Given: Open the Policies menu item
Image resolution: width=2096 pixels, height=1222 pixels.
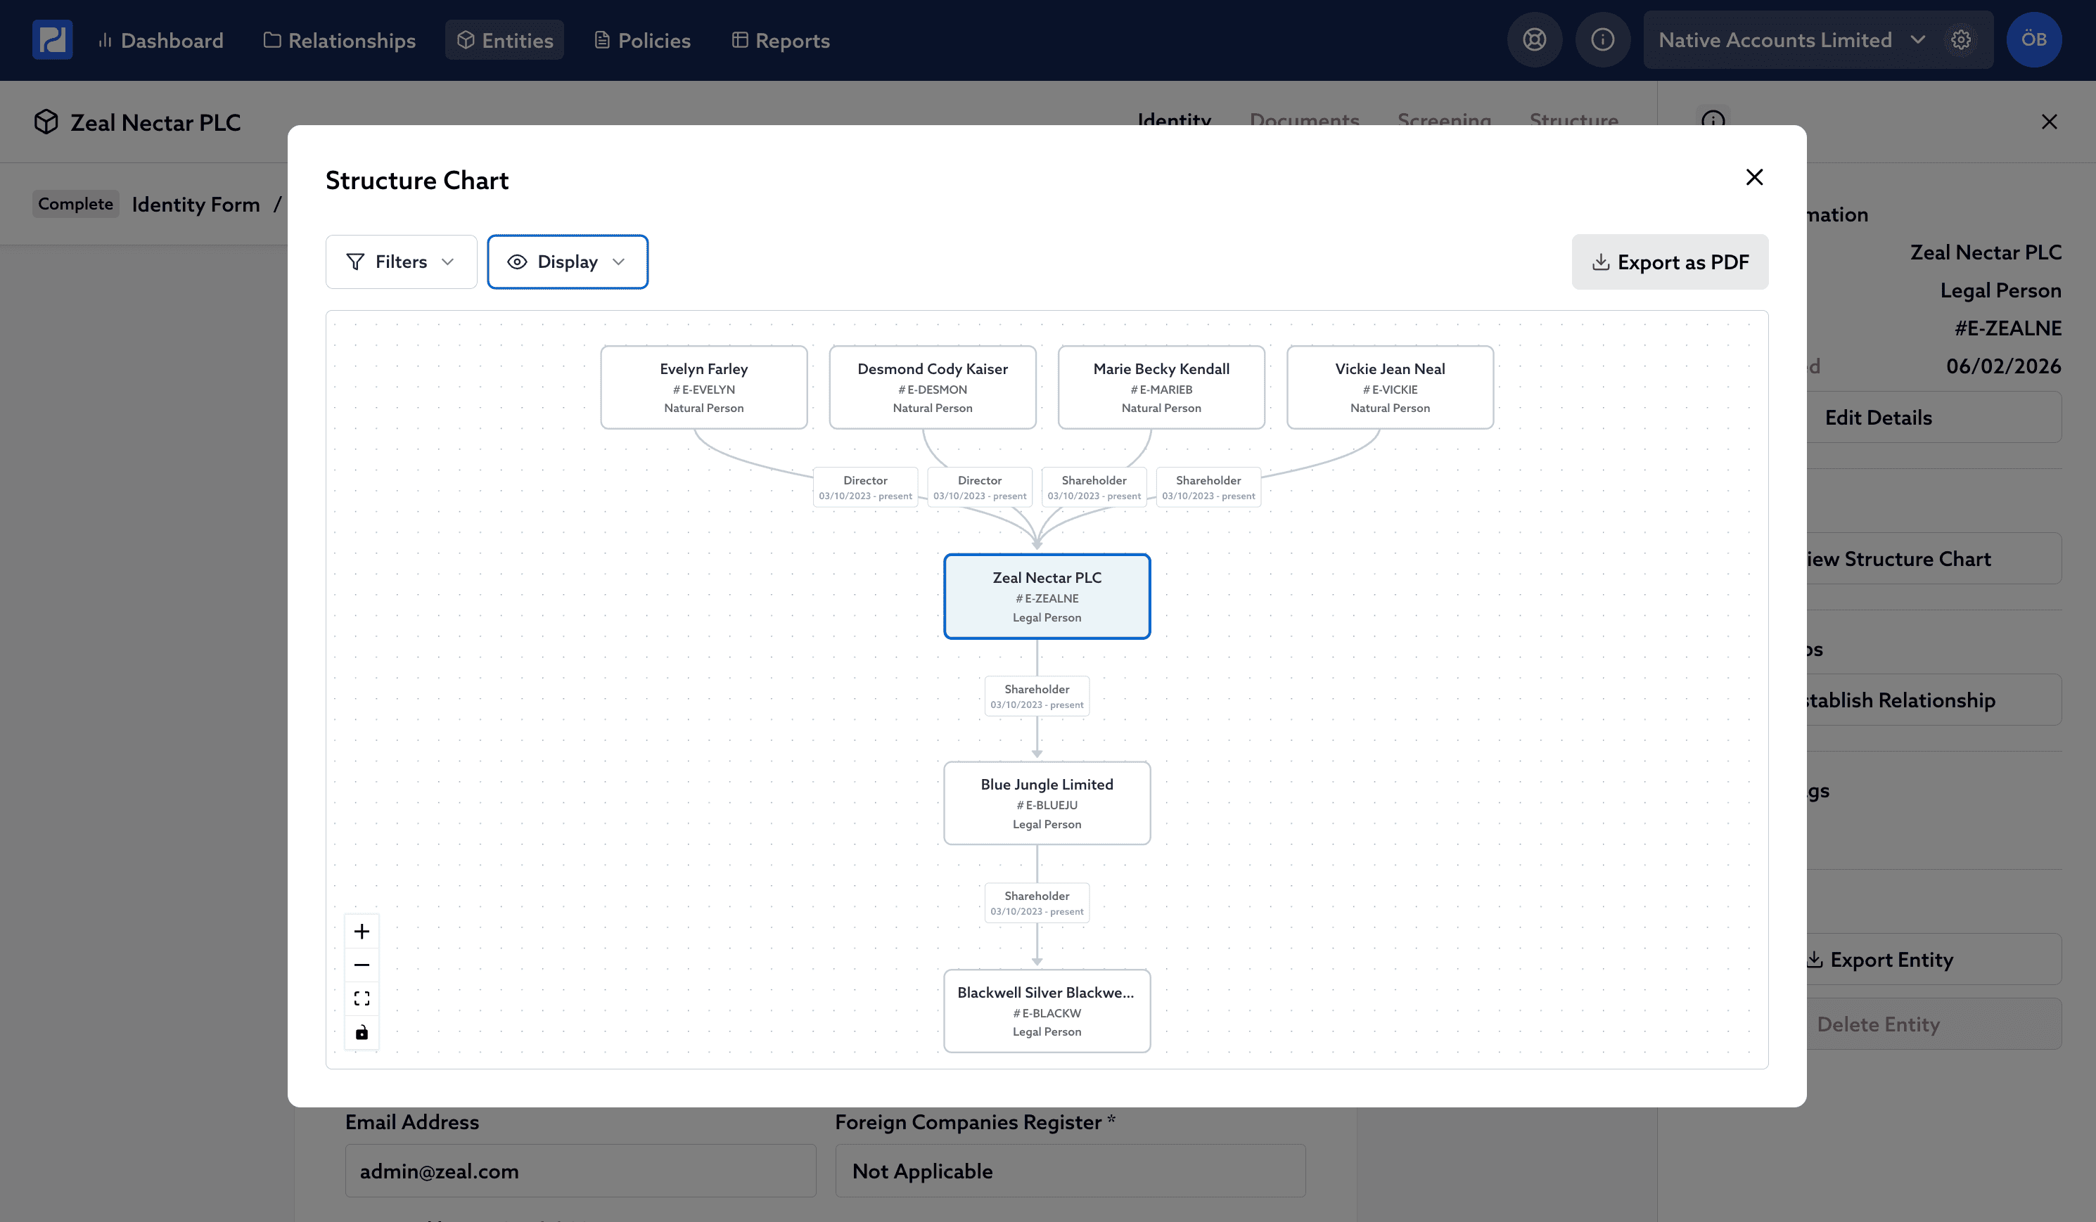Looking at the screenshot, I should point(642,40).
